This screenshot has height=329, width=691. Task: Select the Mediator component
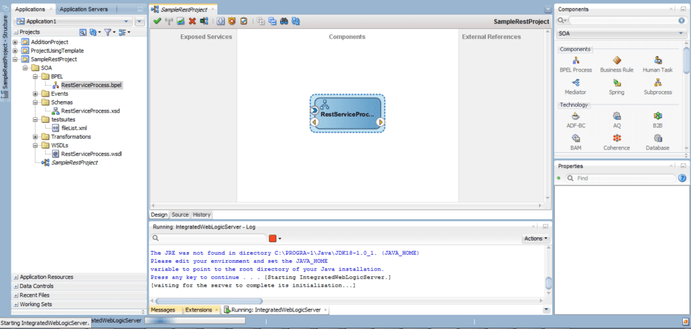click(576, 87)
